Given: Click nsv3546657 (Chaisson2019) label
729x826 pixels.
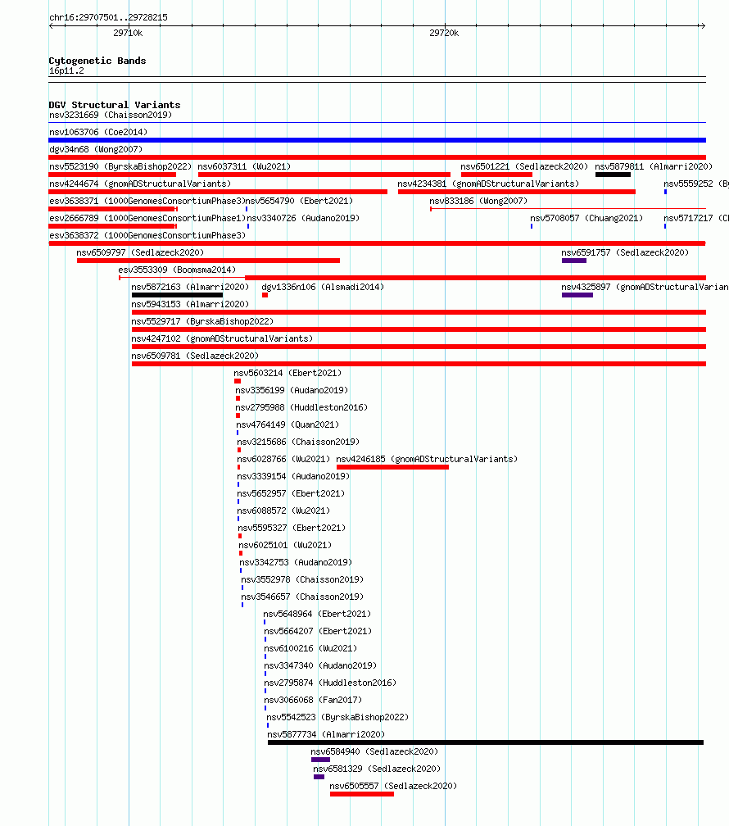Looking at the screenshot, I should (302, 597).
